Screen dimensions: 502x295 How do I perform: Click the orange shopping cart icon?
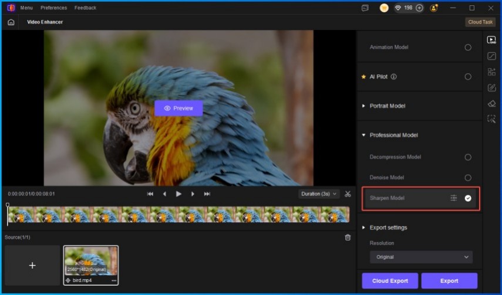click(384, 8)
